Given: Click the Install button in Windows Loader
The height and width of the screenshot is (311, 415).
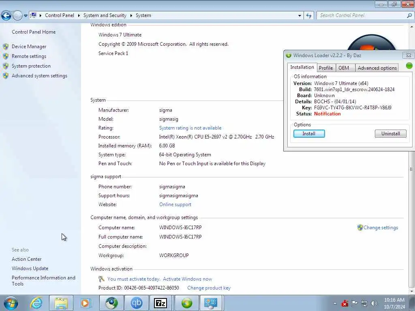Looking at the screenshot, I should click(309, 134).
